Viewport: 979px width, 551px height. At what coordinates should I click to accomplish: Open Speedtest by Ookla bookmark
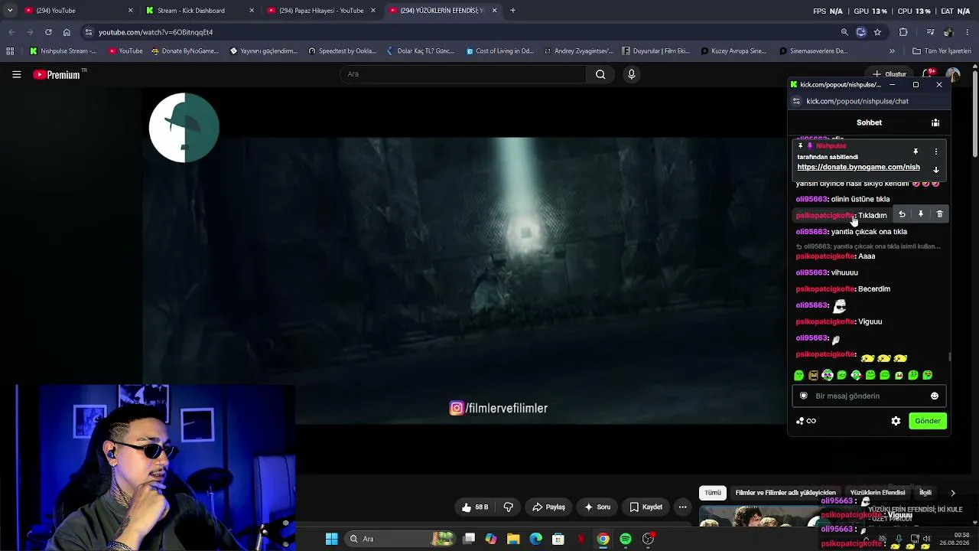pos(342,51)
